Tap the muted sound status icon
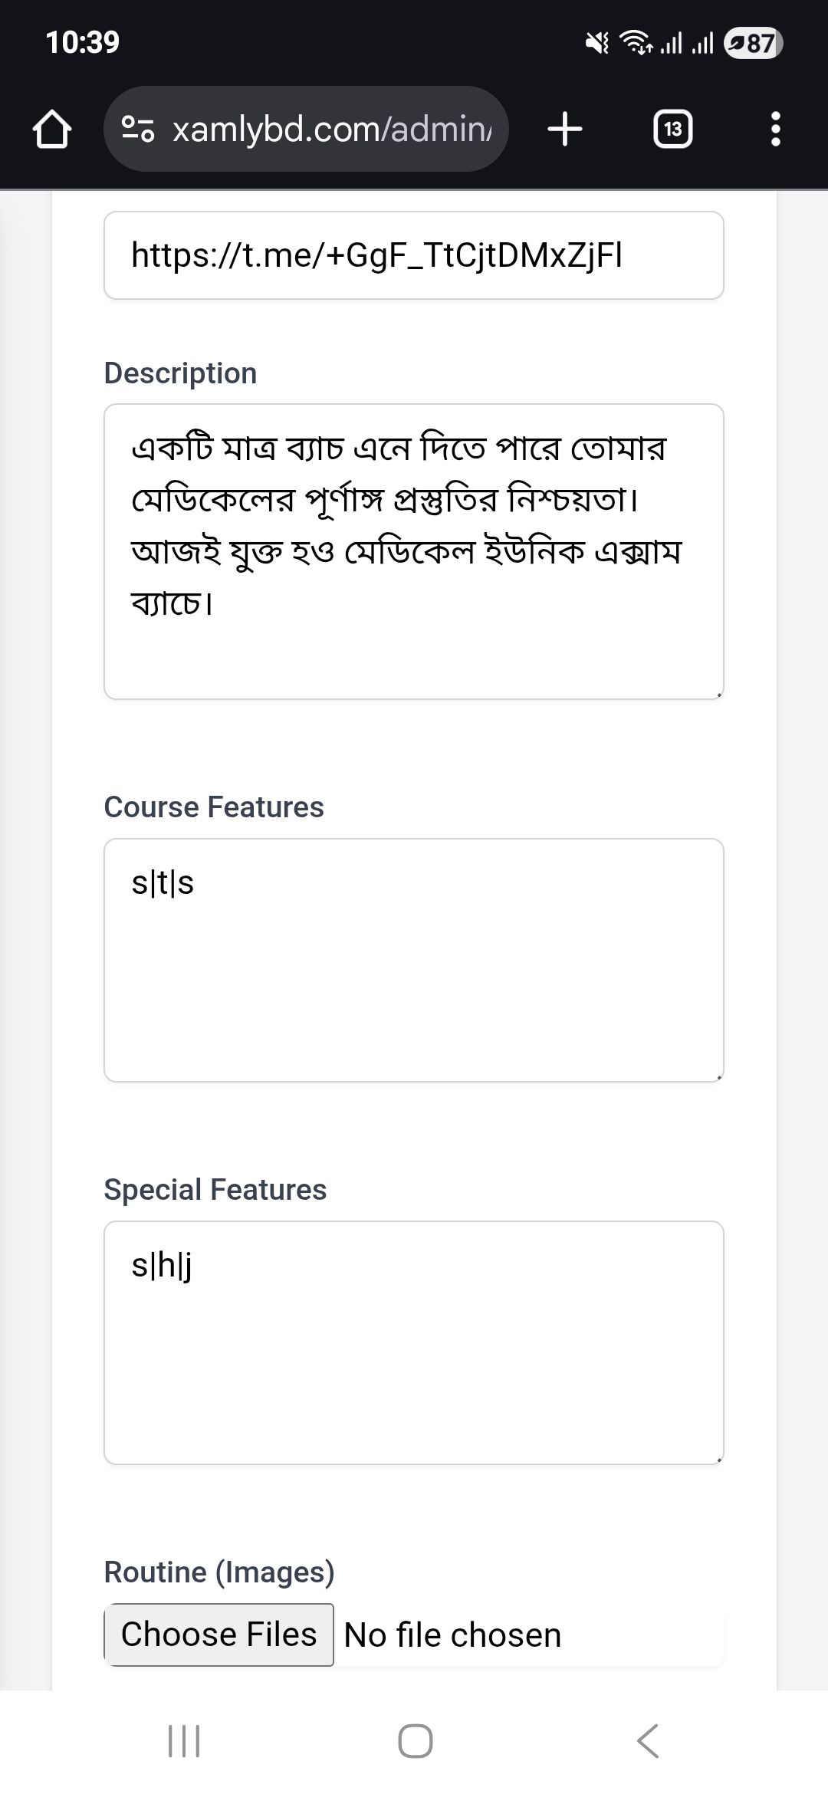This screenshot has width=828, height=1794. tap(597, 43)
